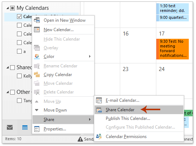Click the New Calendar grid icon
The width and height of the screenshot is (196, 146).
pyautogui.click(x=37, y=30)
